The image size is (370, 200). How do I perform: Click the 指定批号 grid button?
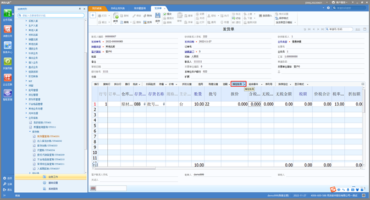(x=237, y=84)
